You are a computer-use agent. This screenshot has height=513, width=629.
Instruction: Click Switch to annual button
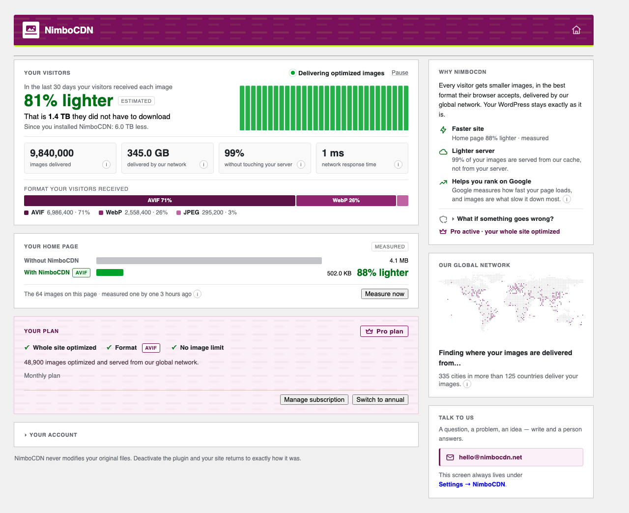[x=380, y=399]
